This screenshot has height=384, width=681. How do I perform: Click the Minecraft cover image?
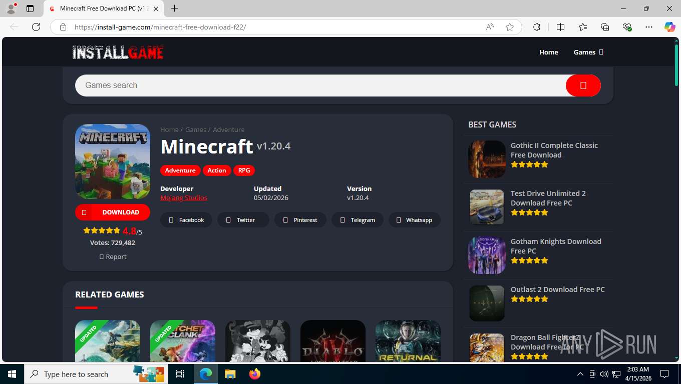pyautogui.click(x=113, y=161)
